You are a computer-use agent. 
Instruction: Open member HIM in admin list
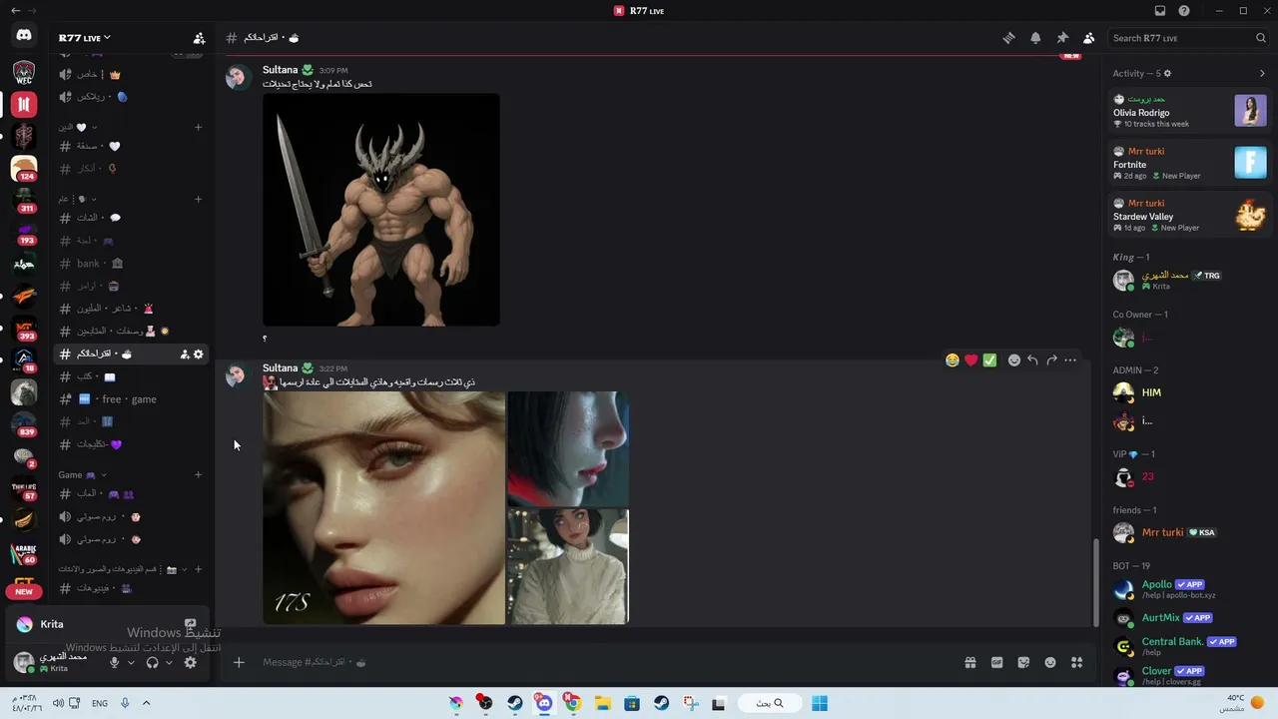pos(1189,392)
